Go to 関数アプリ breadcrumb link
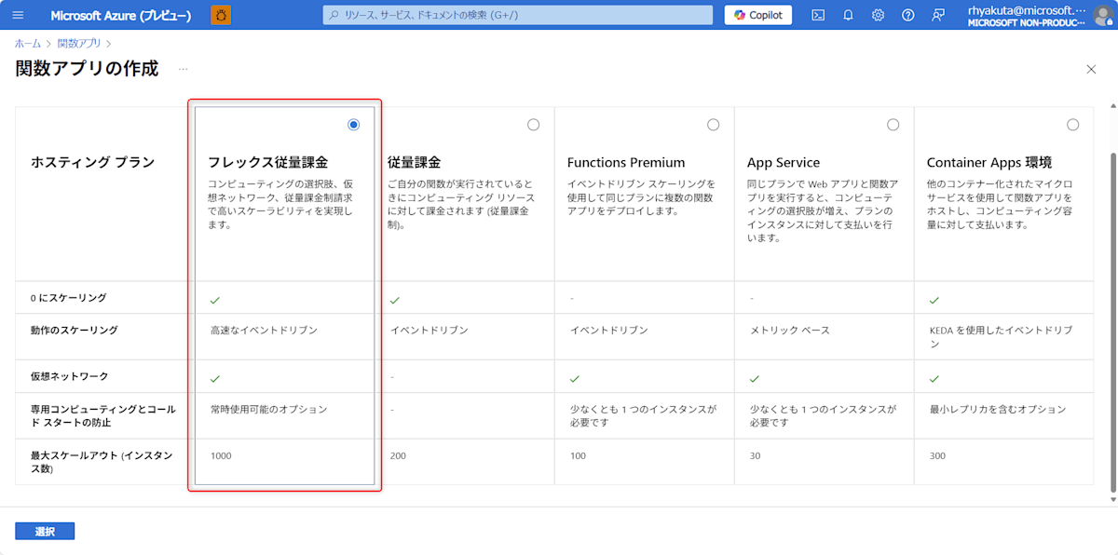Image resolution: width=1118 pixels, height=555 pixels. pos(79,44)
